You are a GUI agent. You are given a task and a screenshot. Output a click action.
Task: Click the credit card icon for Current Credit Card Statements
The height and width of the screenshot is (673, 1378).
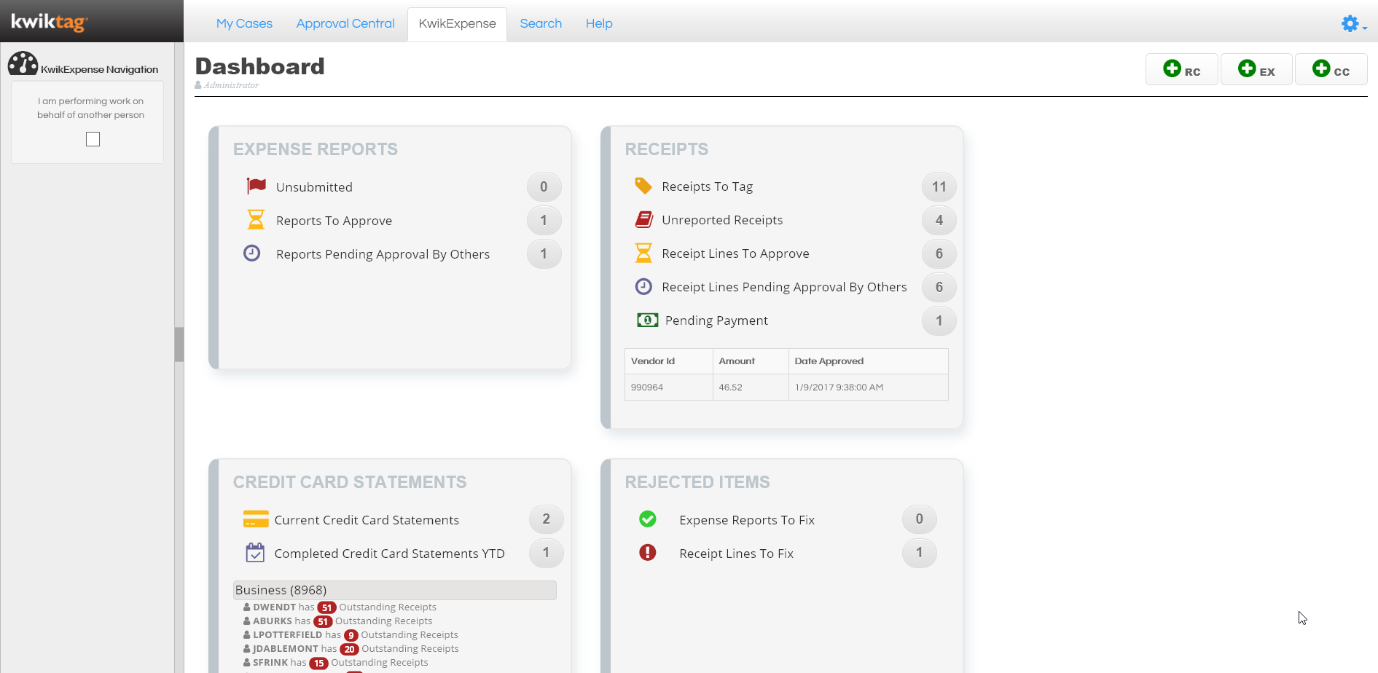(x=256, y=519)
